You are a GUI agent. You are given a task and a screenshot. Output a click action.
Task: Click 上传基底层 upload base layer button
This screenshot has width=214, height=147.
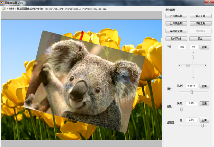point(176,16)
